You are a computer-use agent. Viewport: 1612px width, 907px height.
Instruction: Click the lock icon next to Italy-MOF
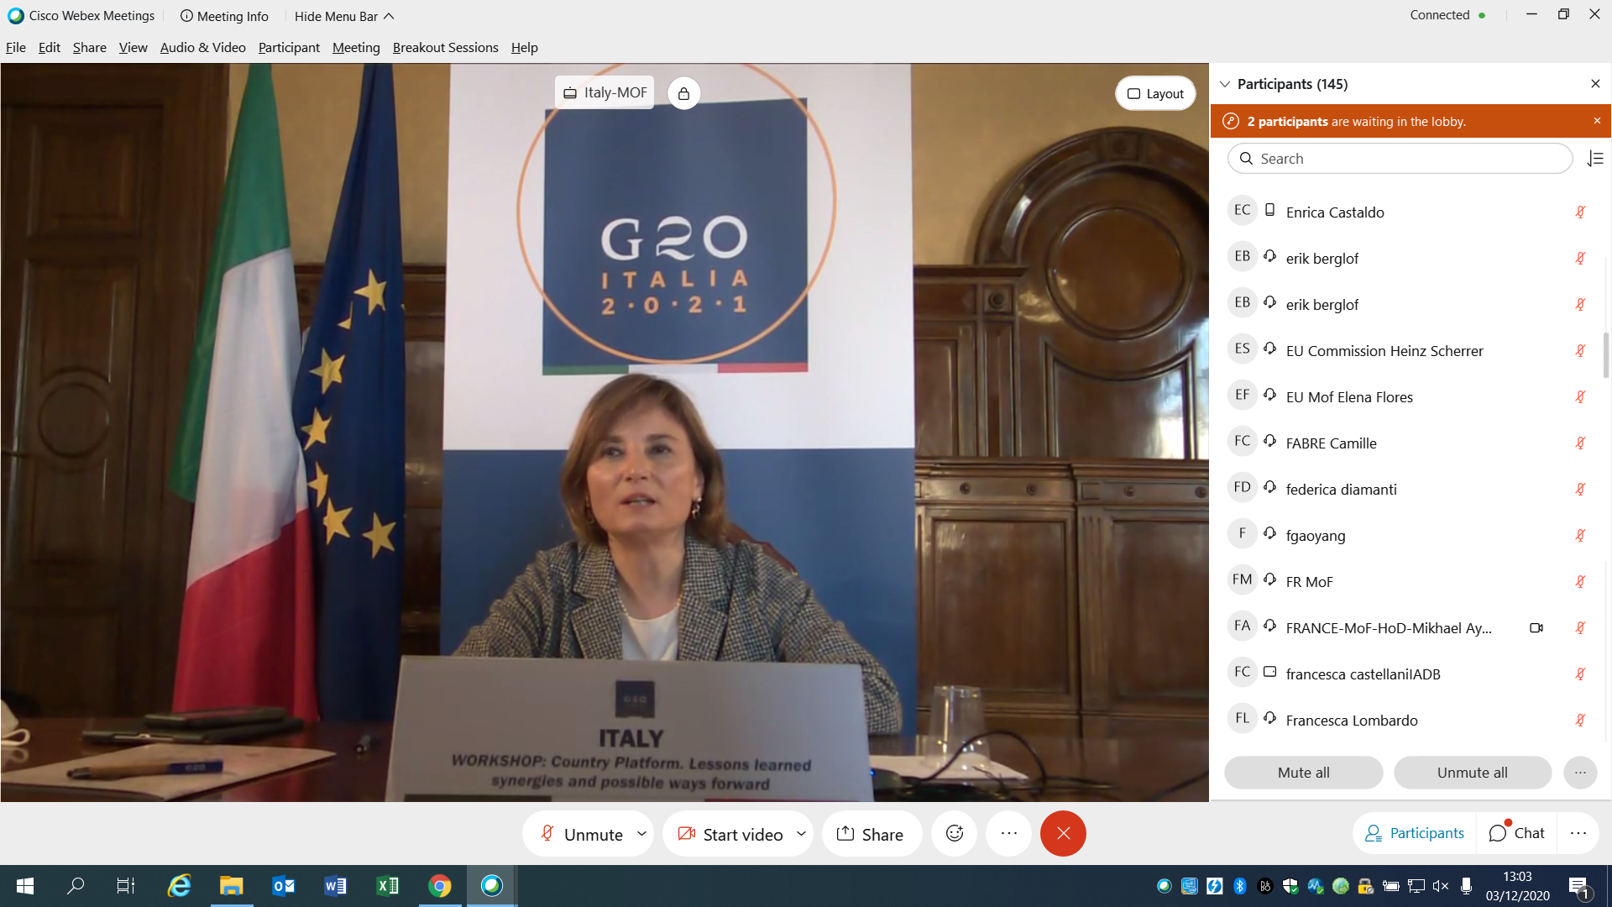tap(683, 93)
